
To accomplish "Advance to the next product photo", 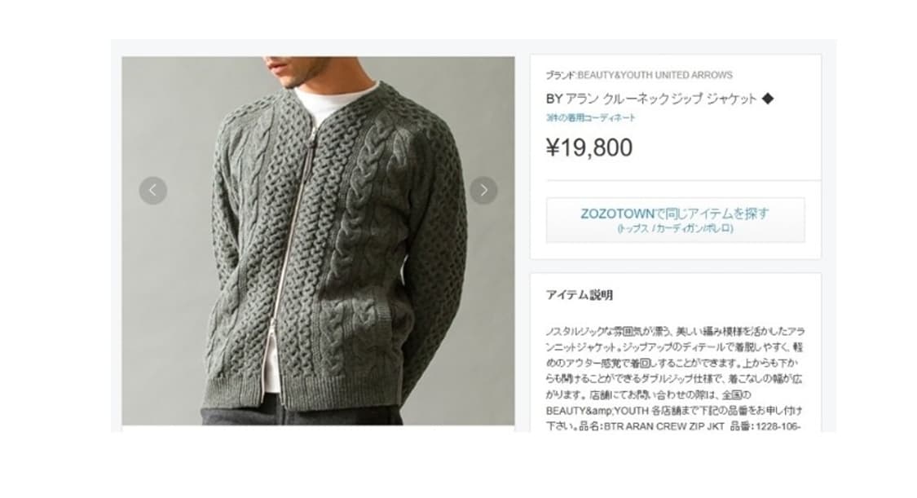I will (x=483, y=191).
